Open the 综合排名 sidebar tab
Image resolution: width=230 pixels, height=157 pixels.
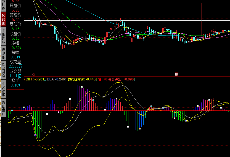tap(4, 70)
